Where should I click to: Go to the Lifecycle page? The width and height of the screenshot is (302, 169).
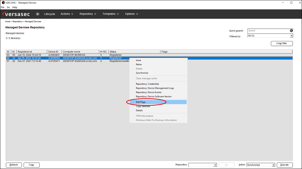[x=50, y=14]
